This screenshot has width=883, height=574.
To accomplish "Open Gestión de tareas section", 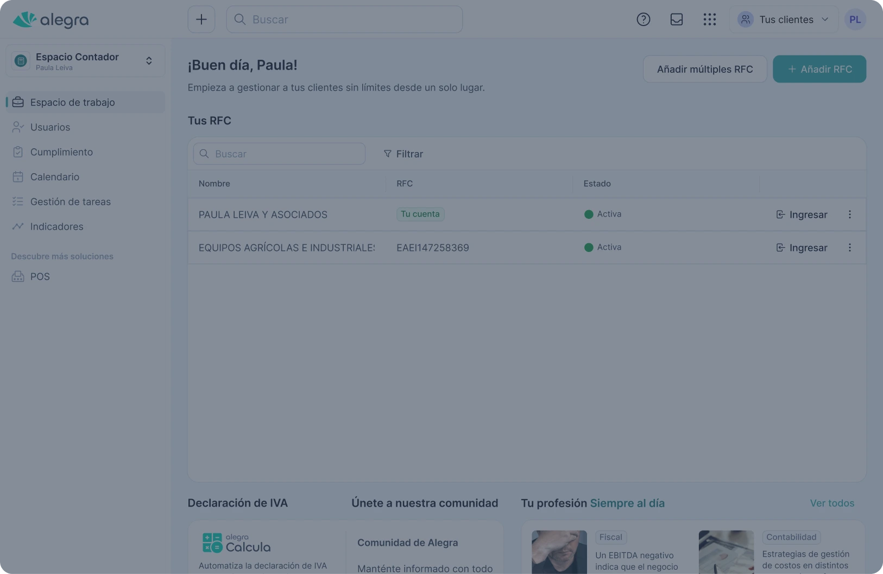I will click(x=70, y=202).
